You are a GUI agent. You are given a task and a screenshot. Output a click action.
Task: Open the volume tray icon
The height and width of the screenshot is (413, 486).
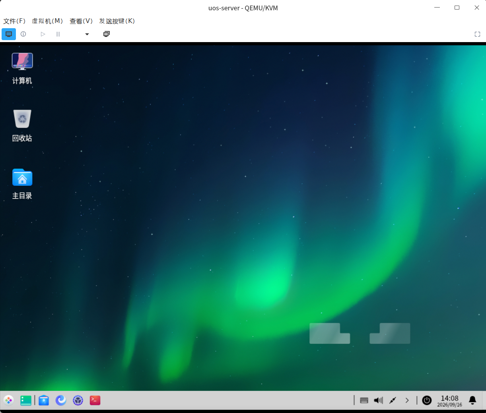378,400
